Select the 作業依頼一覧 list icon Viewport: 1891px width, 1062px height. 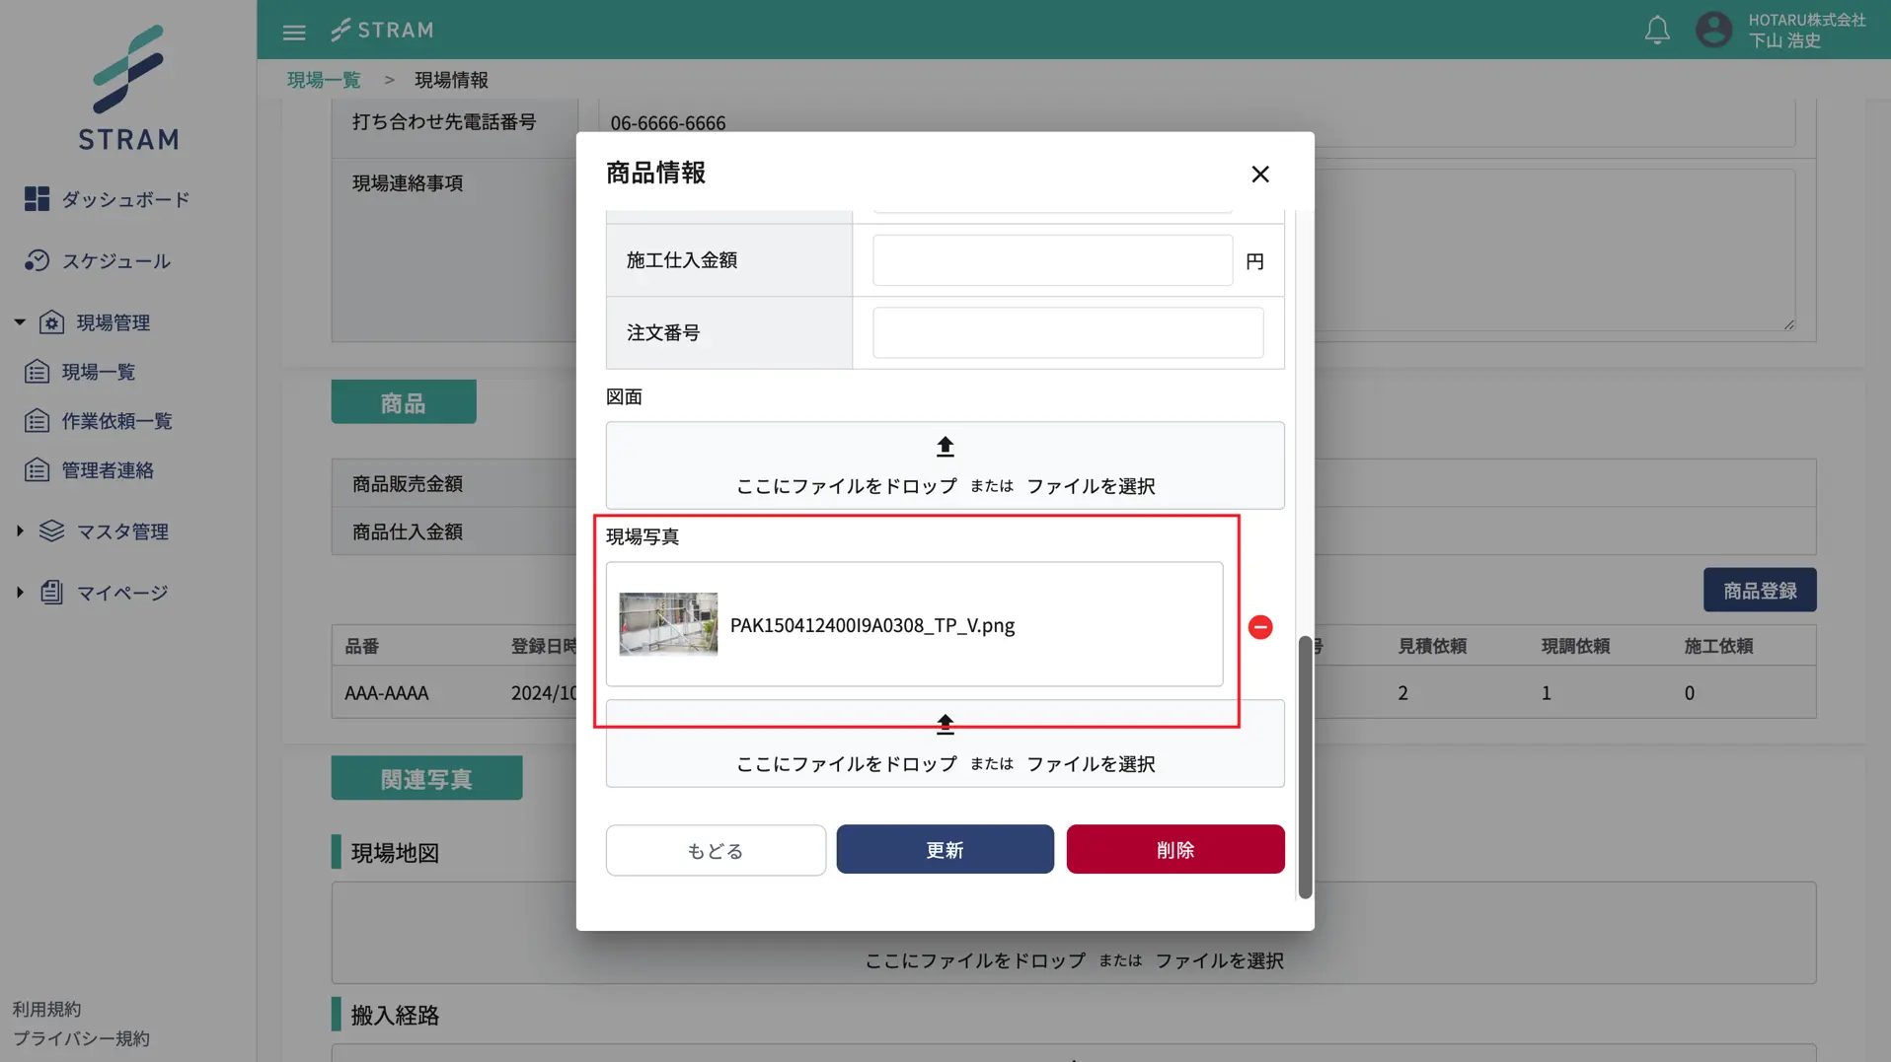pos(37,420)
